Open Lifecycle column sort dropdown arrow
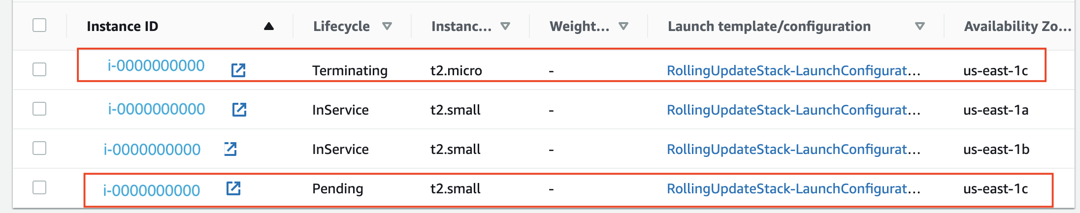This screenshot has height=213, width=1080. [387, 26]
